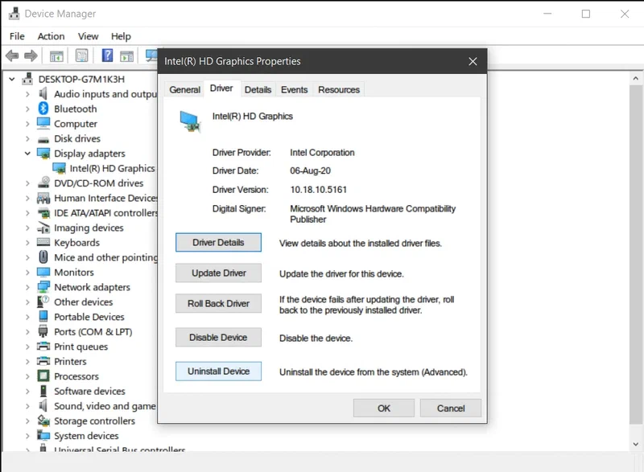This screenshot has width=644, height=472.
Task: Switch to the Details tab
Action: (258, 89)
